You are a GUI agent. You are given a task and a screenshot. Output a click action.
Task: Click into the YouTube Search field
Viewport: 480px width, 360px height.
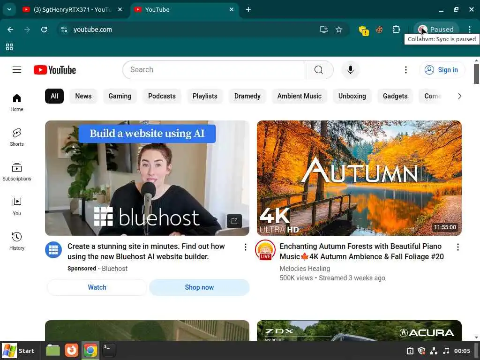pyautogui.click(x=213, y=70)
